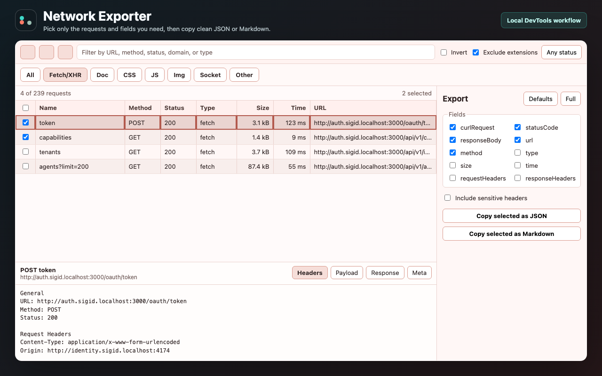Check the tenants request checkbox
The height and width of the screenshot is (376, 602).
(26, 151)
